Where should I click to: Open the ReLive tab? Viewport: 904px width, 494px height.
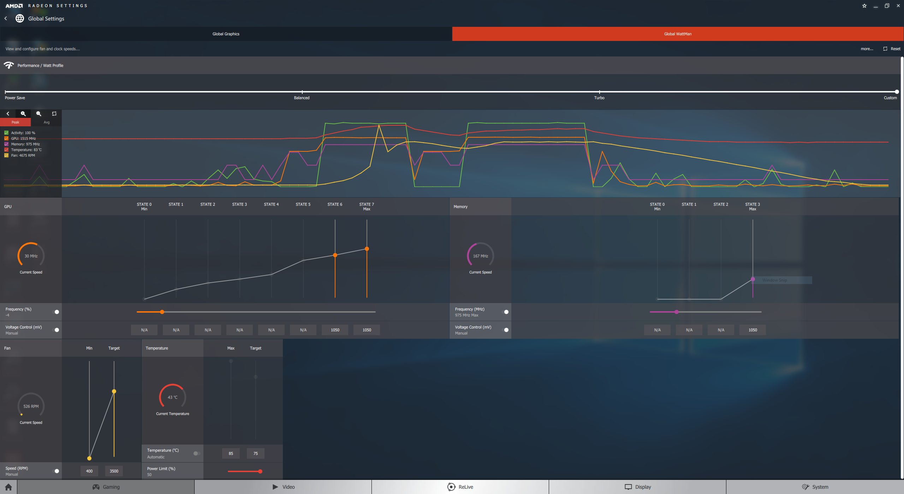(460, 487)
